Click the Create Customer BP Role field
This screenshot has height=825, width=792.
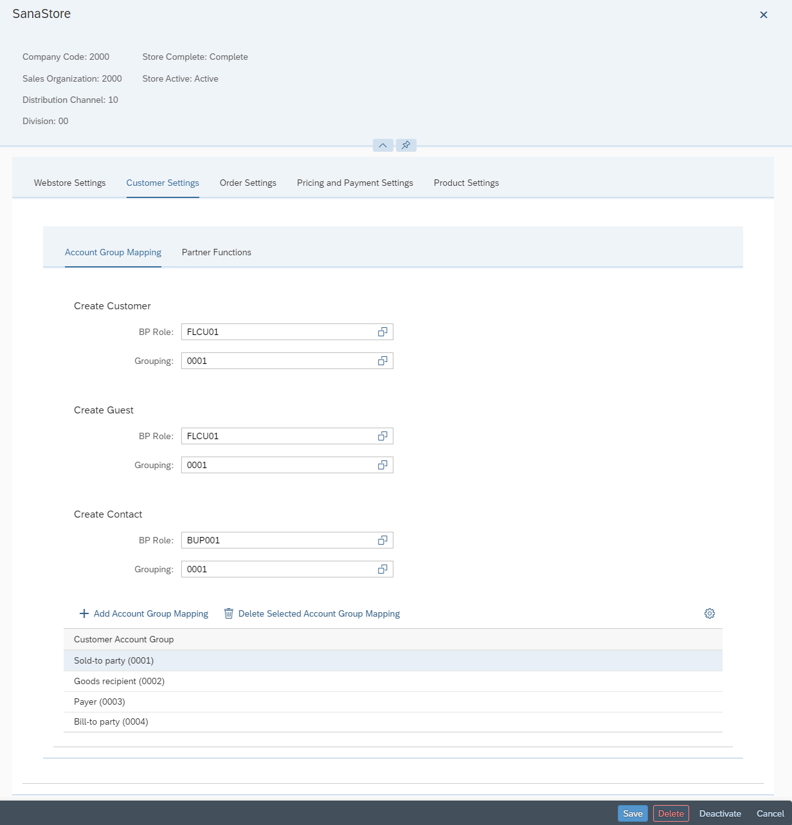[287, 332]
